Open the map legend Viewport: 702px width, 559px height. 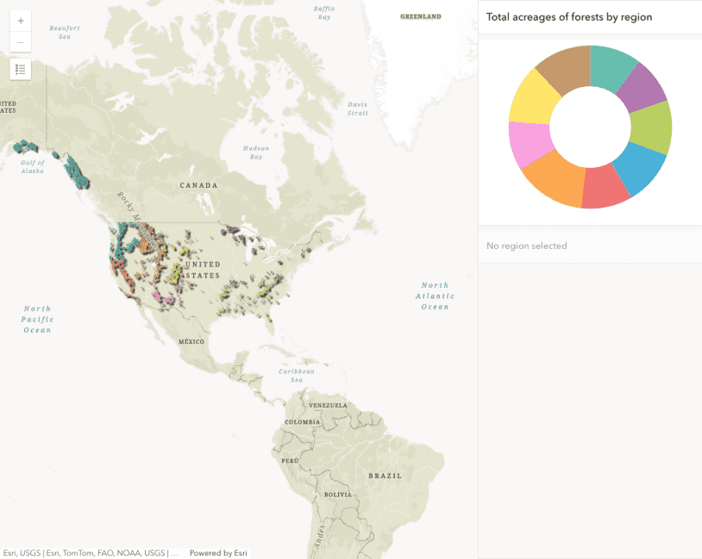pos(21,69)
